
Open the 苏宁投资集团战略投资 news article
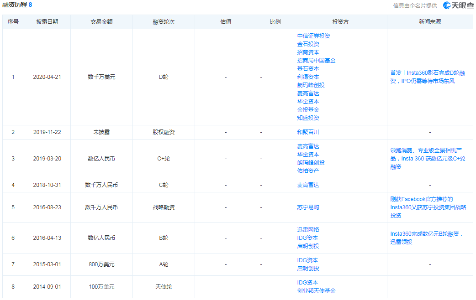coord(428,207)
